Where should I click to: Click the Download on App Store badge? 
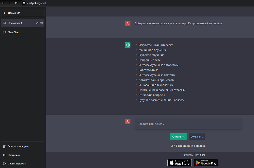(179, 162)
